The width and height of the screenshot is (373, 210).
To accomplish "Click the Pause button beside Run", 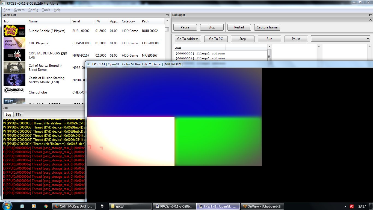I will click(296, 39).
